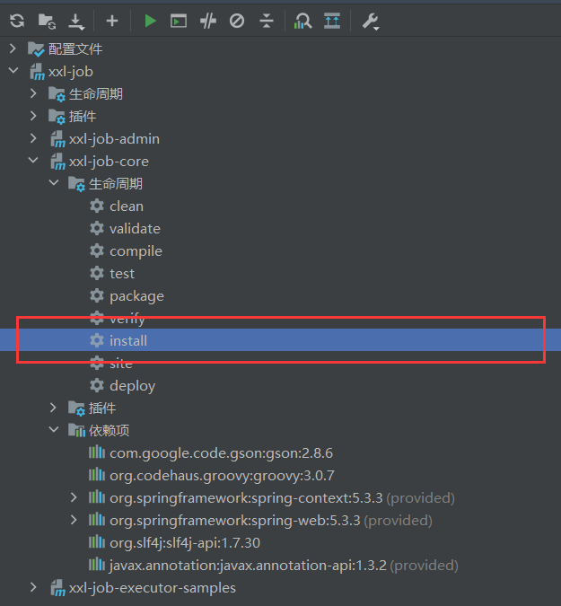Expand xxl-job-executor-samples module

click(x=33, y=587)
